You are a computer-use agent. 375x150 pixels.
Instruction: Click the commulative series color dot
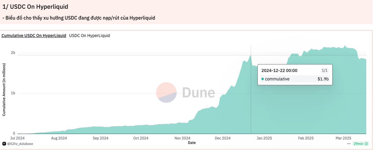pos(262,79)
